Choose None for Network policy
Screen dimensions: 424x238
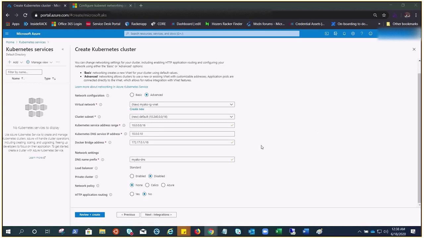[132, 185]
